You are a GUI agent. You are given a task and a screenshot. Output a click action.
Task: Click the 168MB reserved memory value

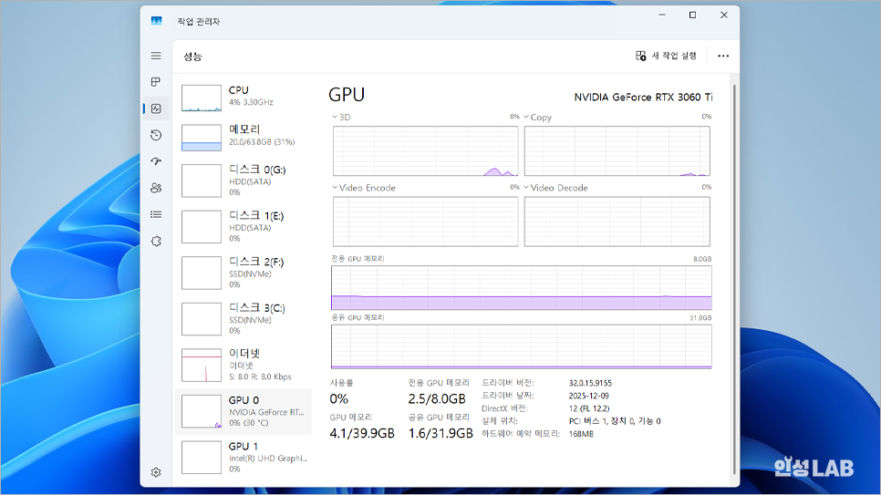tap(581, 434)
